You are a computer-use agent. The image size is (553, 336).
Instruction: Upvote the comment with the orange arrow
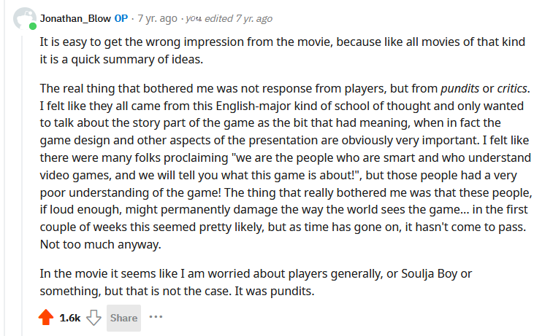[46, 317]
